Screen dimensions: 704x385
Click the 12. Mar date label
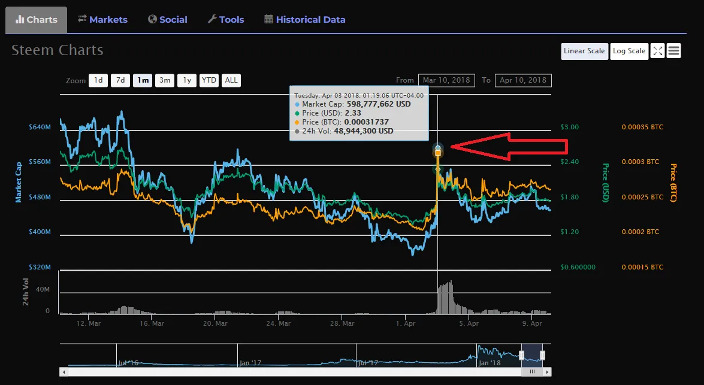(89, 323)
